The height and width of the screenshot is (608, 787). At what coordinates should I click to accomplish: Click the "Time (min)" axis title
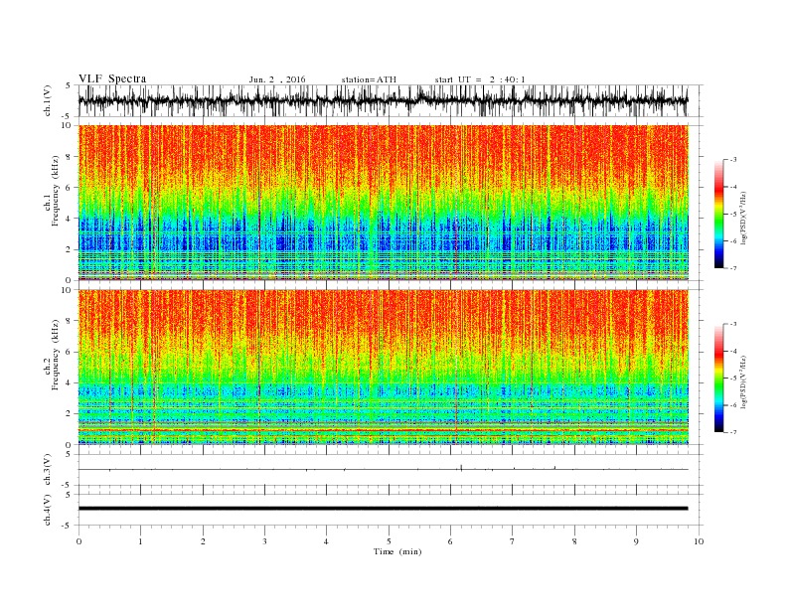click(397, 551)
